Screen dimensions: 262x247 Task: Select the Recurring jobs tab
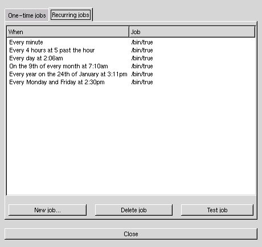[71, 15]
